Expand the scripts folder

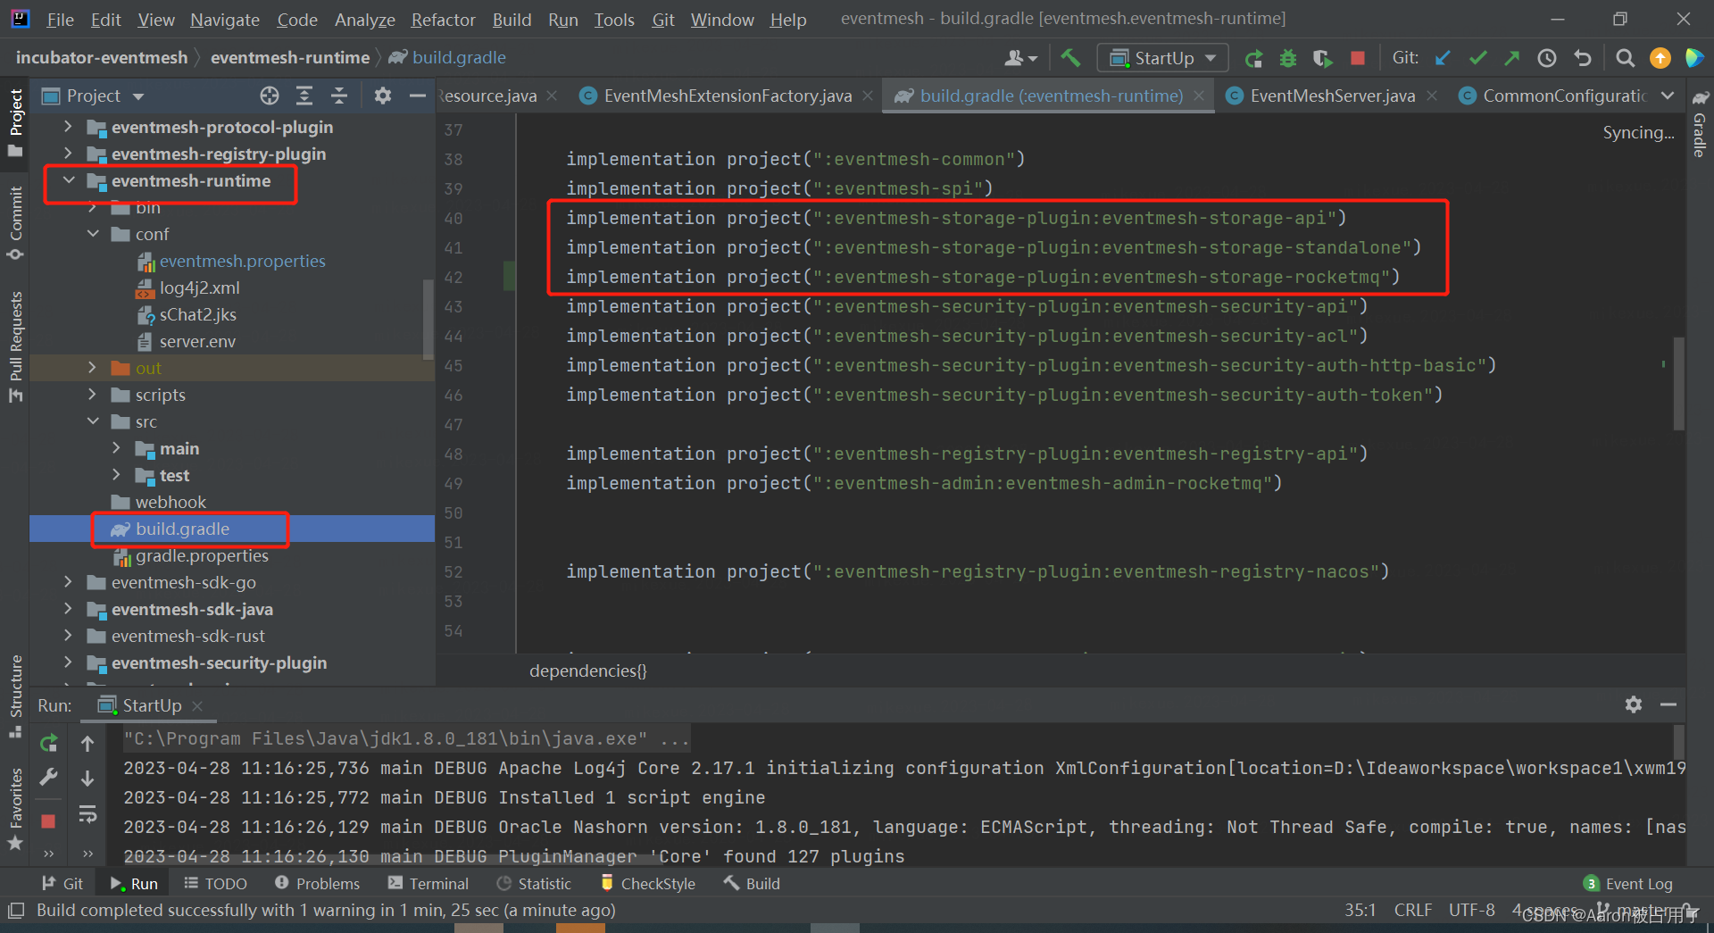[x=93, y=395]
